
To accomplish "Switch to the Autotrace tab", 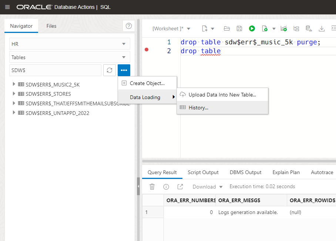I will coord(322,172).
